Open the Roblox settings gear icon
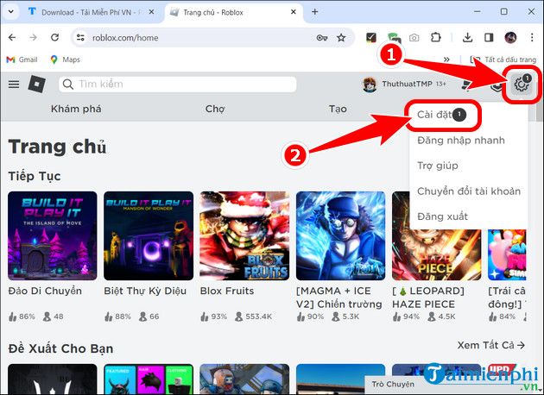This screenshot has width=544, height=395. (522, 85)
